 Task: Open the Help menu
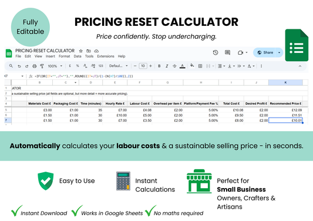pos(122,56)
